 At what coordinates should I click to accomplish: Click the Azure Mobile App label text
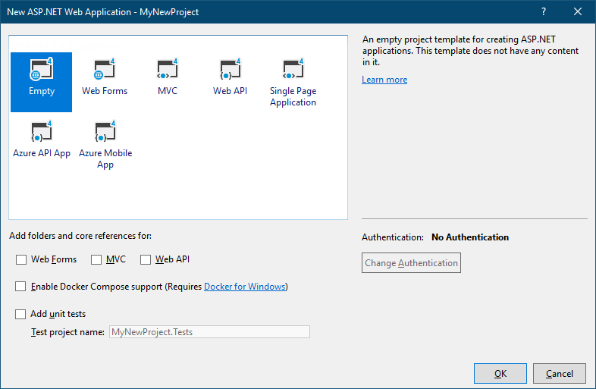point(105,158)
